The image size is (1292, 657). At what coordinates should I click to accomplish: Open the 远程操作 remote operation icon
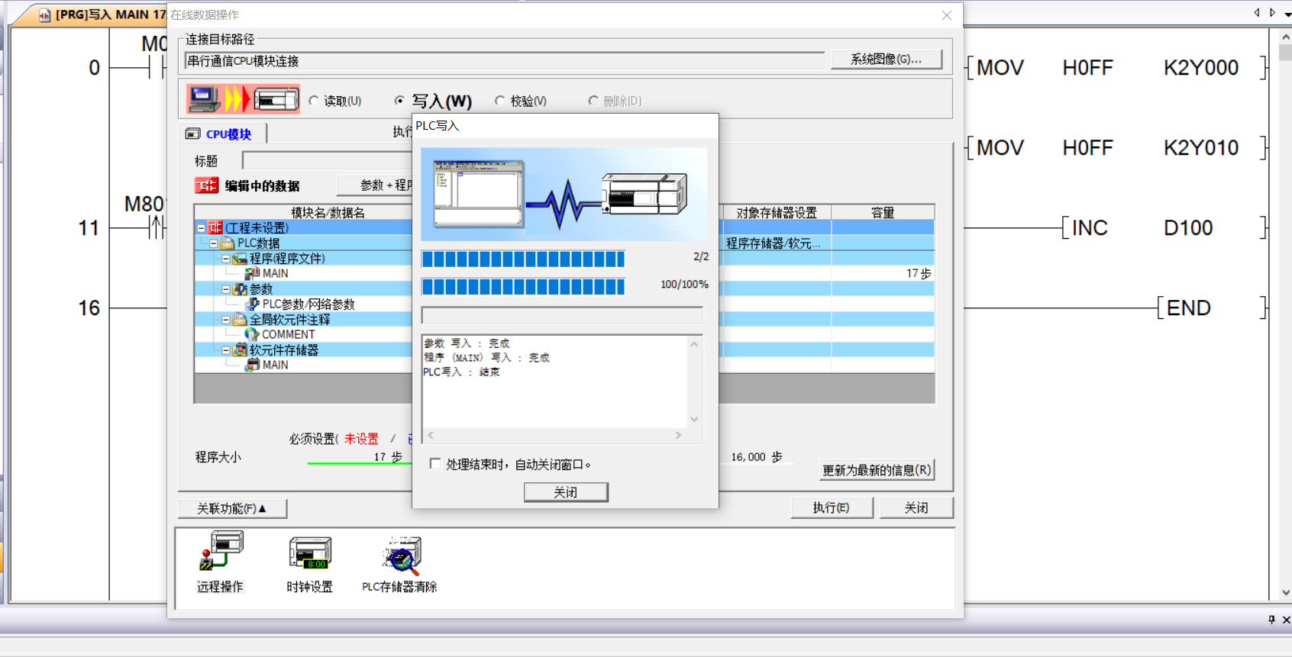221,552
